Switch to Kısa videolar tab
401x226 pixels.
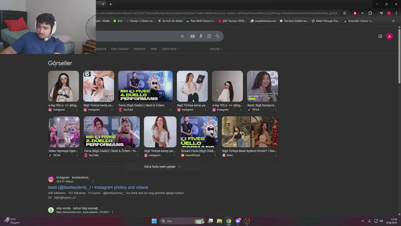tap(120, 49)
